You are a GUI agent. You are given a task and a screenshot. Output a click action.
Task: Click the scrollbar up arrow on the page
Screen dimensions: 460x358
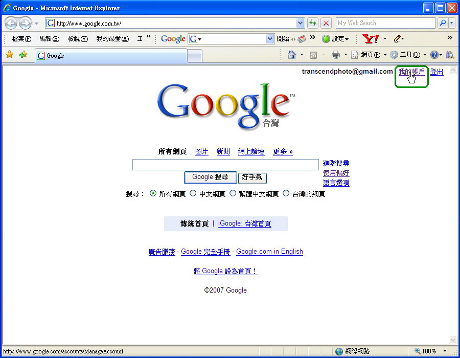coord(453,70)
